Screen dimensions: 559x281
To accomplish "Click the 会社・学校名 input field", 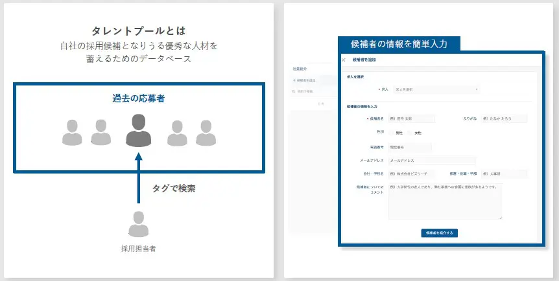I will pyautogui.click(x=410, y=174).
